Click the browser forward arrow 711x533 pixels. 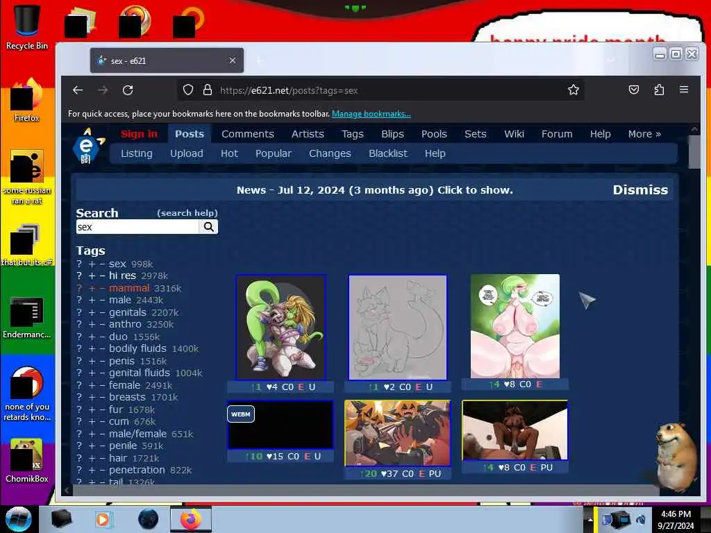(x=103, y=90)
